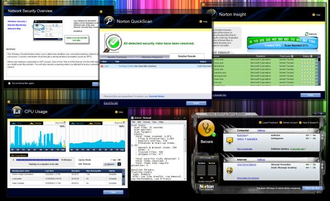Expand the Help & Support dropdown arrow
The width and height of the screenshot is (330, 201).
tap(318, 123)
